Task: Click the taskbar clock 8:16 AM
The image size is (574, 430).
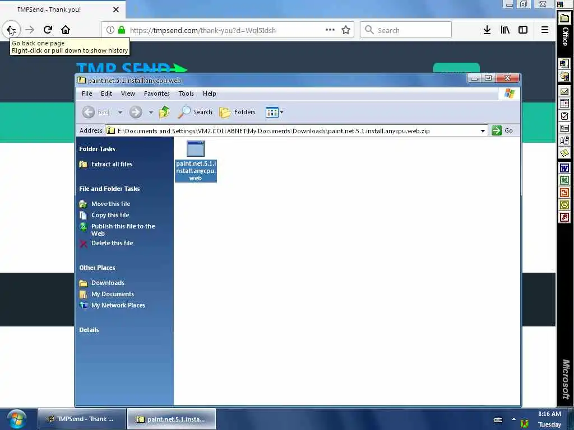Action: (x=549, y=414)
